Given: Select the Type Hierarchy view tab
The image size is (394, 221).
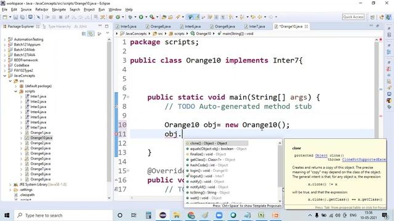Looking at the screenshot, I should click(x=57, y=26).
